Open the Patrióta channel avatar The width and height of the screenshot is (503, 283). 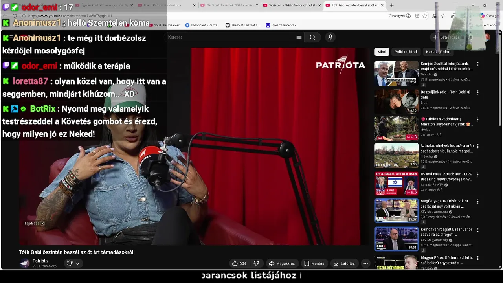(x=25, y=263)
